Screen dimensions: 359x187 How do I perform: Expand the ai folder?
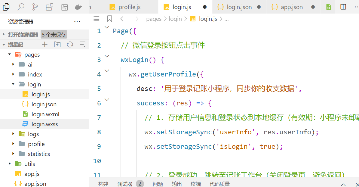pos(13,64)
